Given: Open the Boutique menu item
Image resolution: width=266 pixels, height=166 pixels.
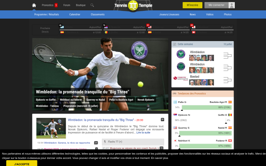Looking at the screenshot, I should tap(81, 5).
